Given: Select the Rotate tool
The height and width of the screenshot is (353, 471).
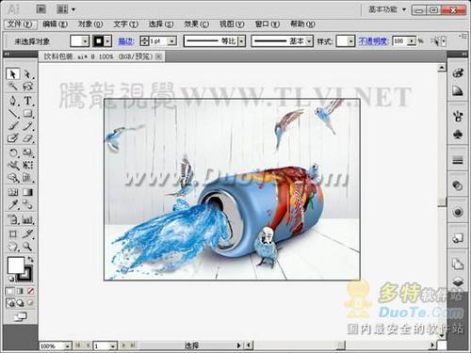Looking at the screenshot, I should tap(13, 152).
